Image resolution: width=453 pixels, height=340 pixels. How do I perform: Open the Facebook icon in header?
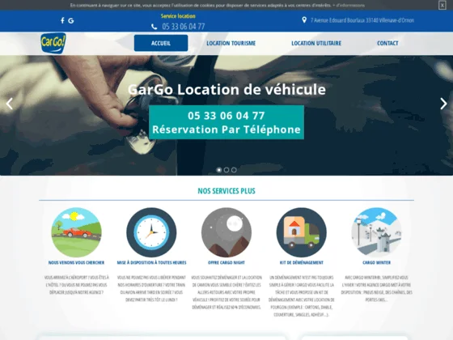tap(62, 20)
